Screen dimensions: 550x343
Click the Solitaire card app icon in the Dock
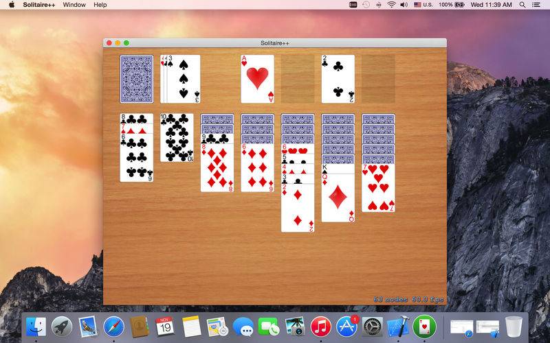point(424,327)
